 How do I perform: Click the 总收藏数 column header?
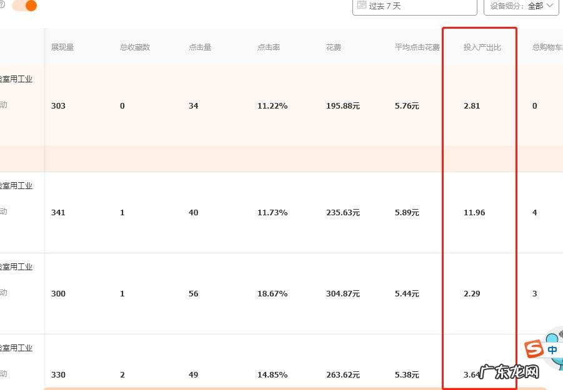coord(135,47)
